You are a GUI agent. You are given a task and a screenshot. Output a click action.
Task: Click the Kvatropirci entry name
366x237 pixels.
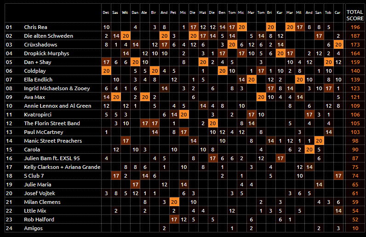(x=38, y=115)
